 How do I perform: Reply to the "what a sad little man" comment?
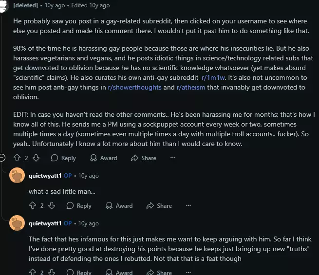[x=79, y=205]
